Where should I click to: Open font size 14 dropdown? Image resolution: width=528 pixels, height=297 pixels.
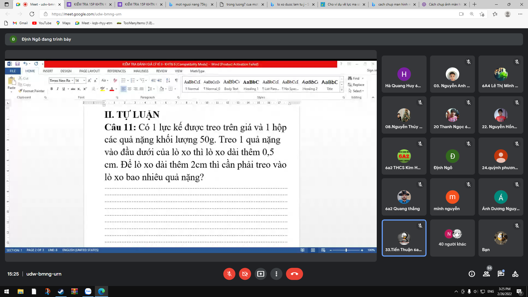click(x=84, y=81)
